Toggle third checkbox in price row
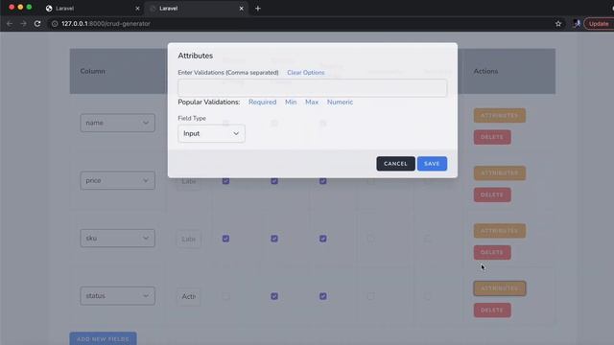The width and height of the screenshot is (614, 345). coord(322,181)
